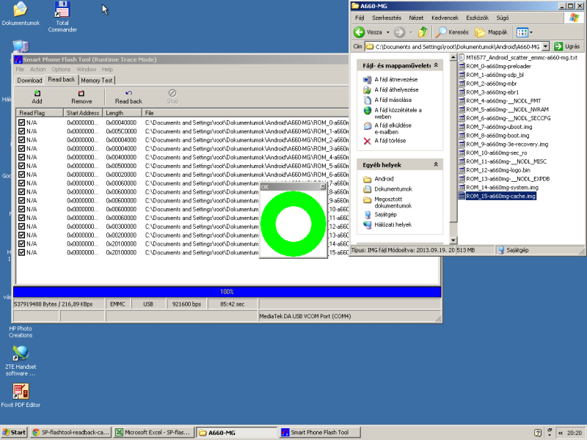Image resolution: width=587 pixels, height=440 pixels.
Task: Toggle checkbox of the 0x00200000 length row
Action: pos(21,235)
